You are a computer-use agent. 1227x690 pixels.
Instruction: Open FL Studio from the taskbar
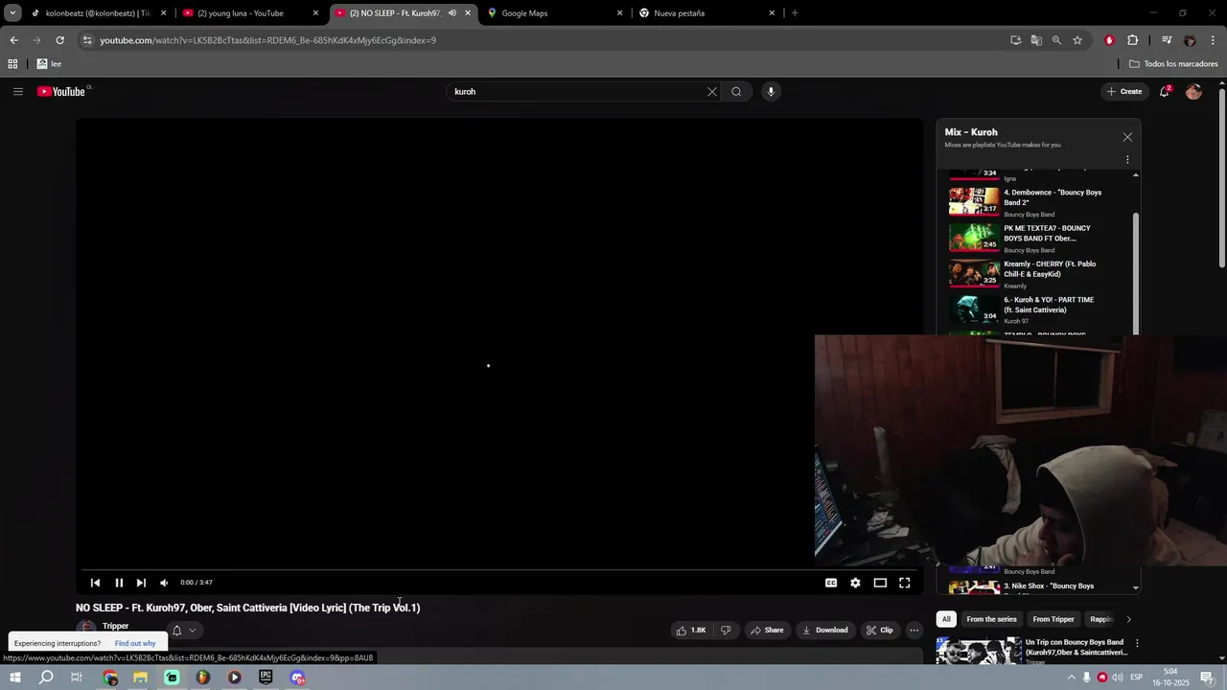tap(203, 678)
